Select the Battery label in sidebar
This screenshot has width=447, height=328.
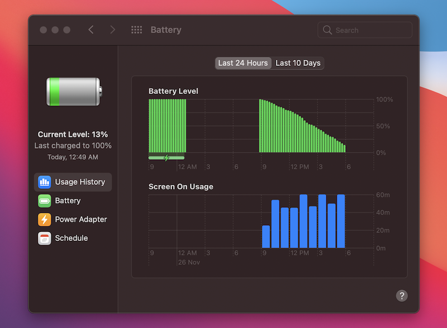[68, 201]
